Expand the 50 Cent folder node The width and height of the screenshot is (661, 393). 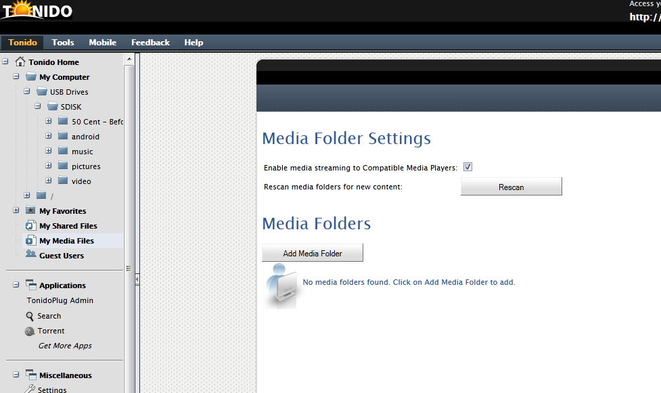coord(49,121)
